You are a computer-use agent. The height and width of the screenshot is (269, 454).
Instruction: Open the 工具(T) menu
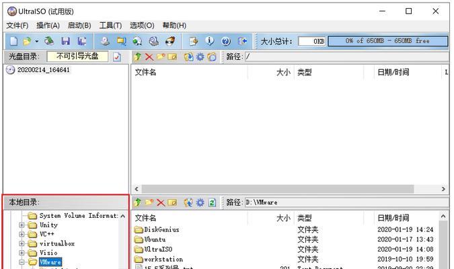110,26
